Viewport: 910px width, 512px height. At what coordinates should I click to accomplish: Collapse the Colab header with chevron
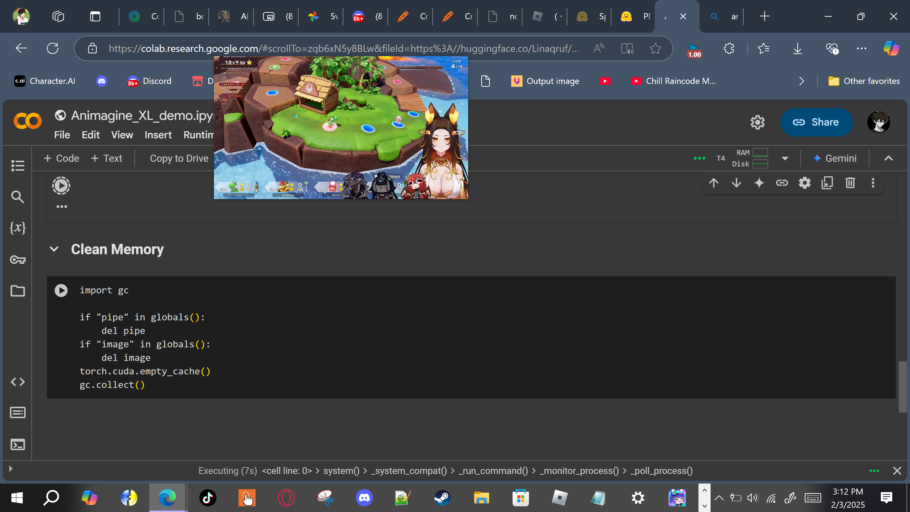tap(889, 158)
